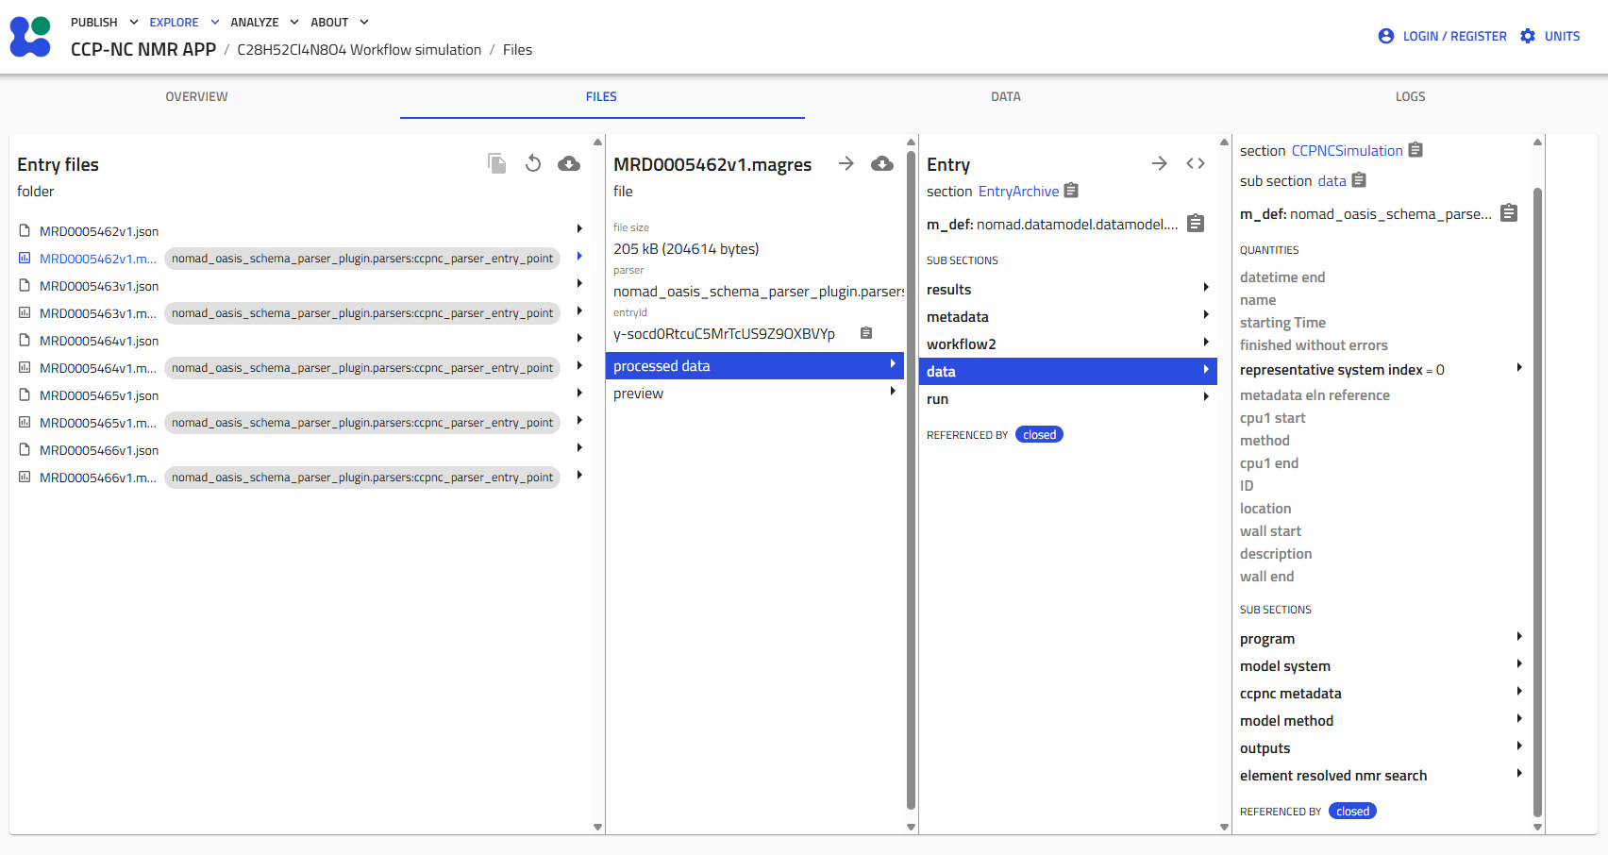1608x855 pixels.
Task: Expand the results sub section
Action: (1068, 290)
